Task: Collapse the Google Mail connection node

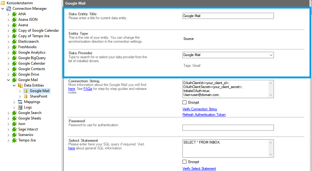Action: pyautogui.click(x=8, y=80)
